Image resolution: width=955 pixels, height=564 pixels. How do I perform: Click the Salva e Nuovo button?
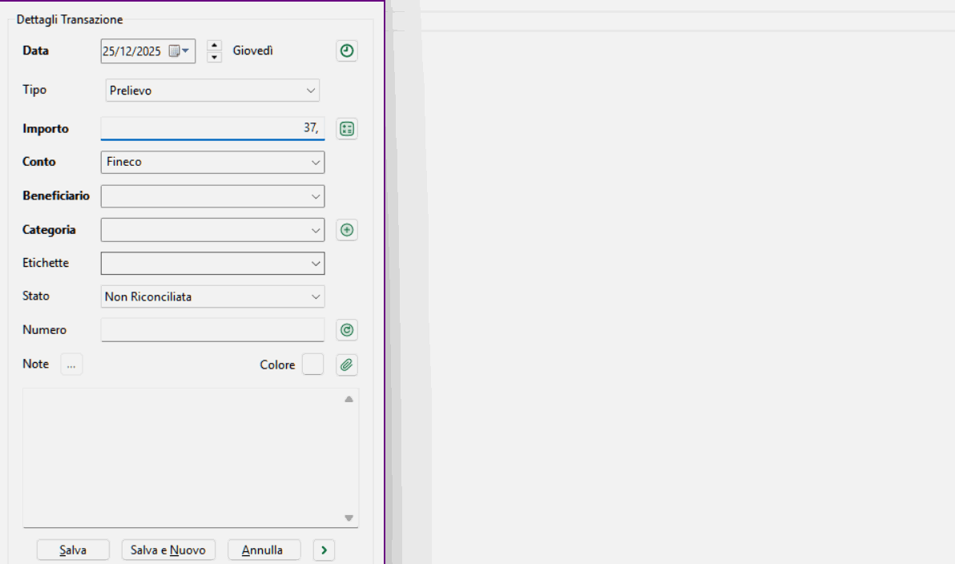pos(168,550)
